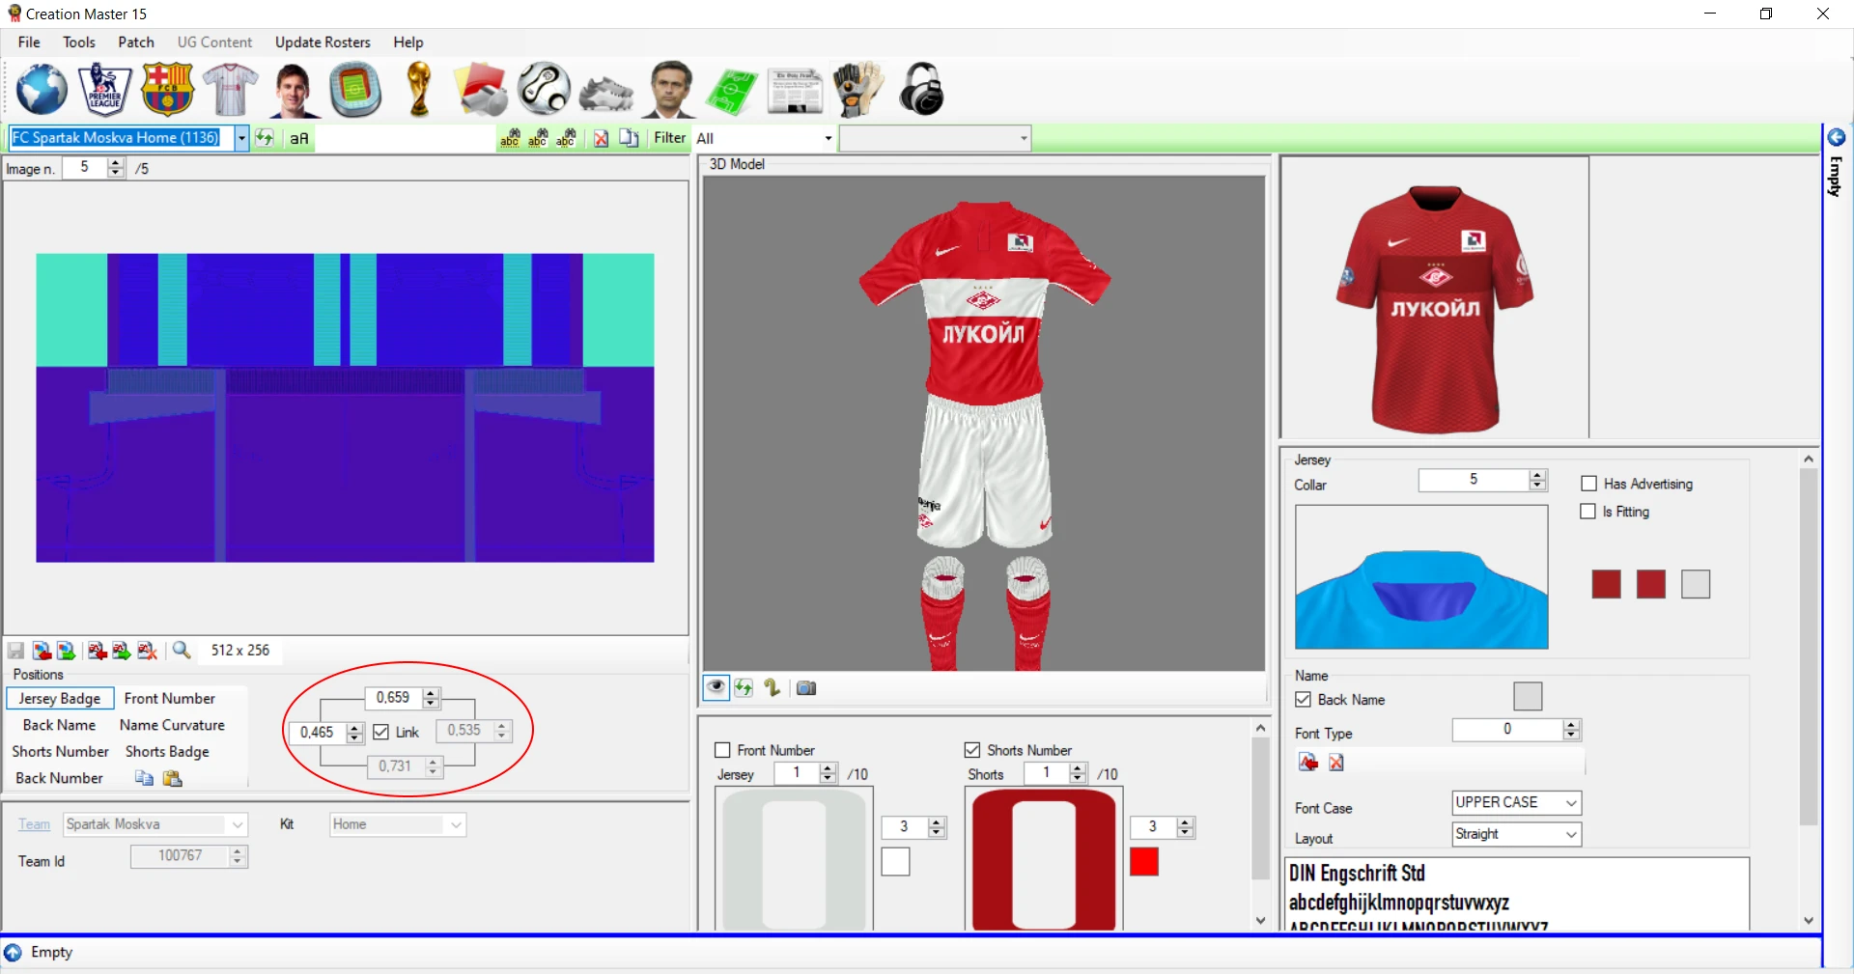The image size is (1854, 974).
Task: Click the remove font red X icon
Action: tap(1336, 763)
